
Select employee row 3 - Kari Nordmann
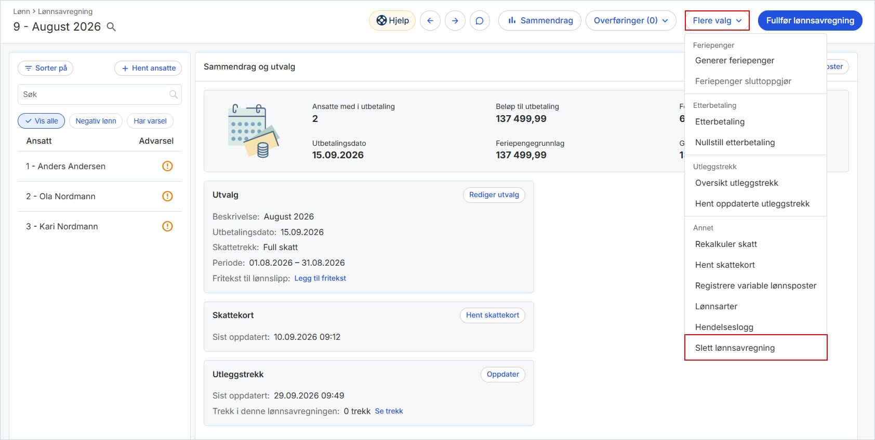[x=100, y=226]
